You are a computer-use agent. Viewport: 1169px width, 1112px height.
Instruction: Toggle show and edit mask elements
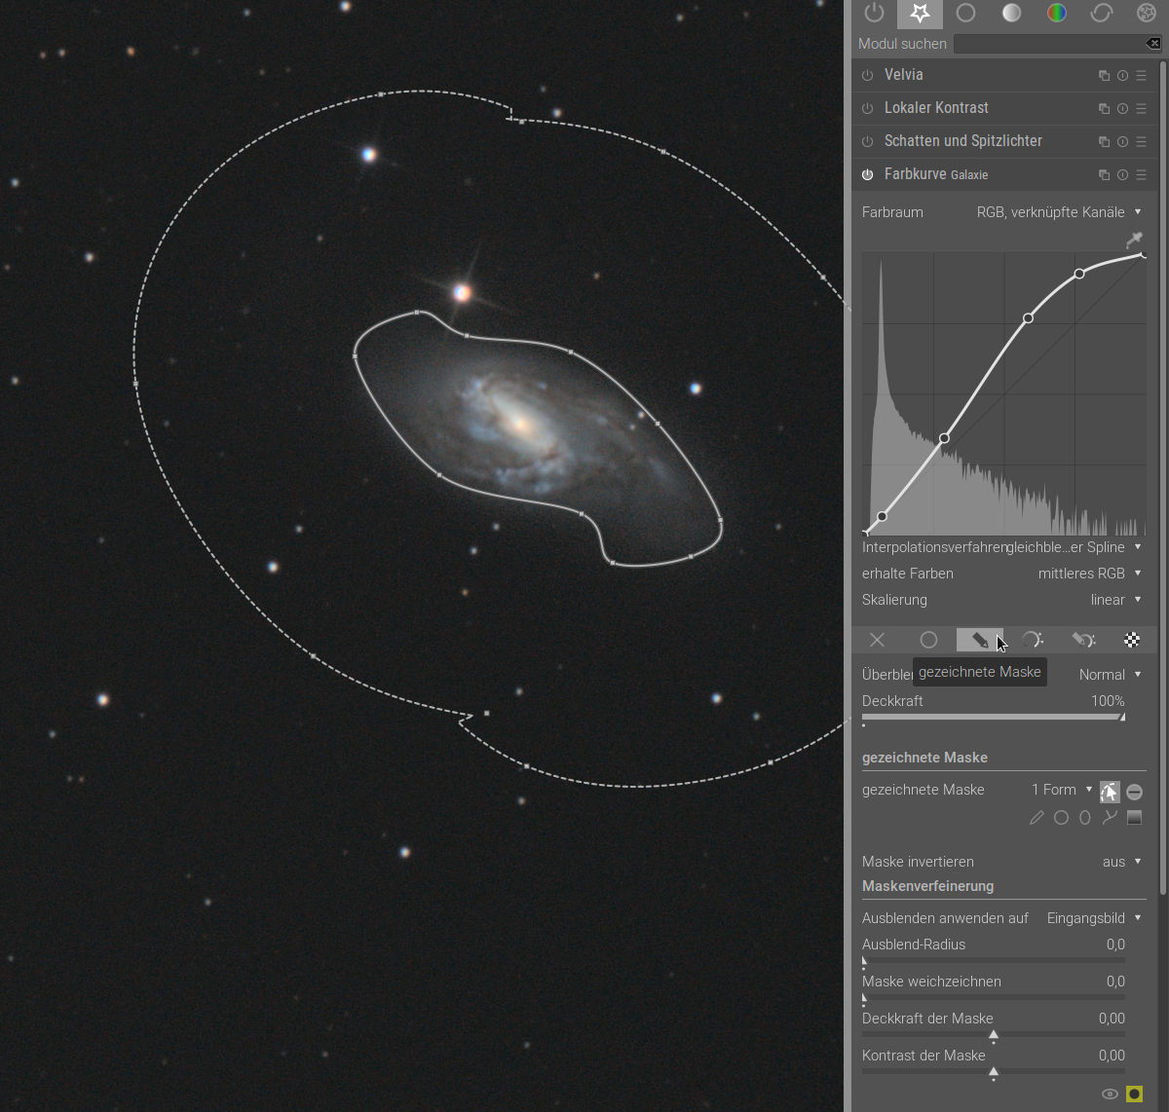coord(1110,792)
